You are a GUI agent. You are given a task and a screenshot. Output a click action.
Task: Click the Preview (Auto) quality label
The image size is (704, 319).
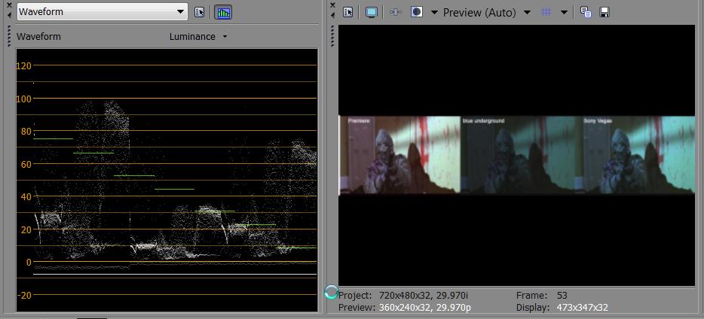point(479,13)
